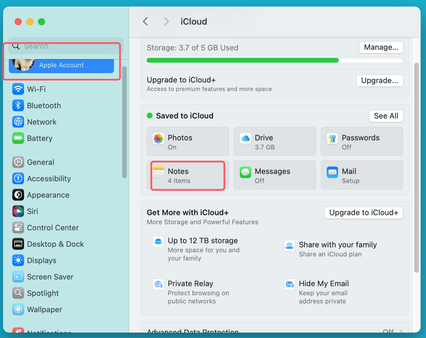Go back with the left chevron
Image resolution: width=426 pixels, height=338 pixels.
point(146,21)
